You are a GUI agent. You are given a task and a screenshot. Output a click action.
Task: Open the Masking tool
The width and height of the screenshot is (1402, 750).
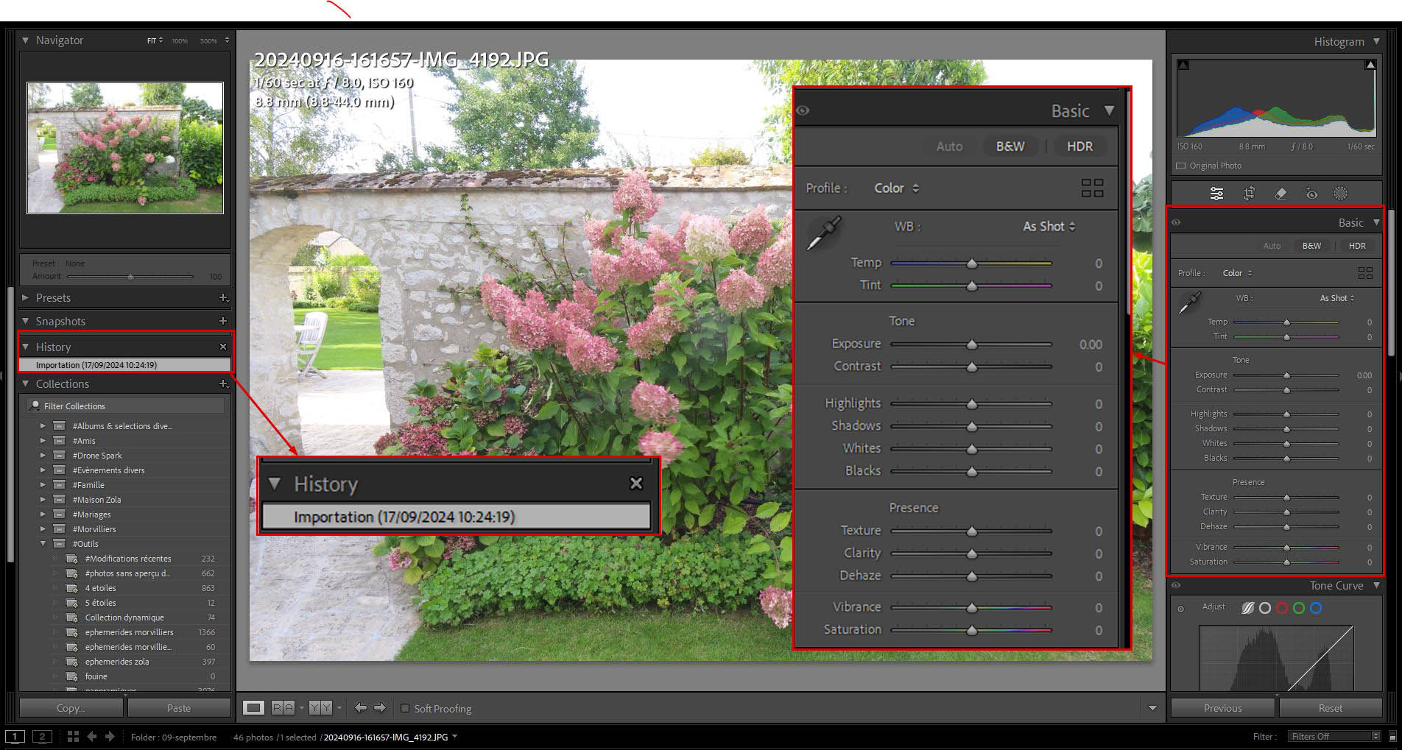(1341, 193)
